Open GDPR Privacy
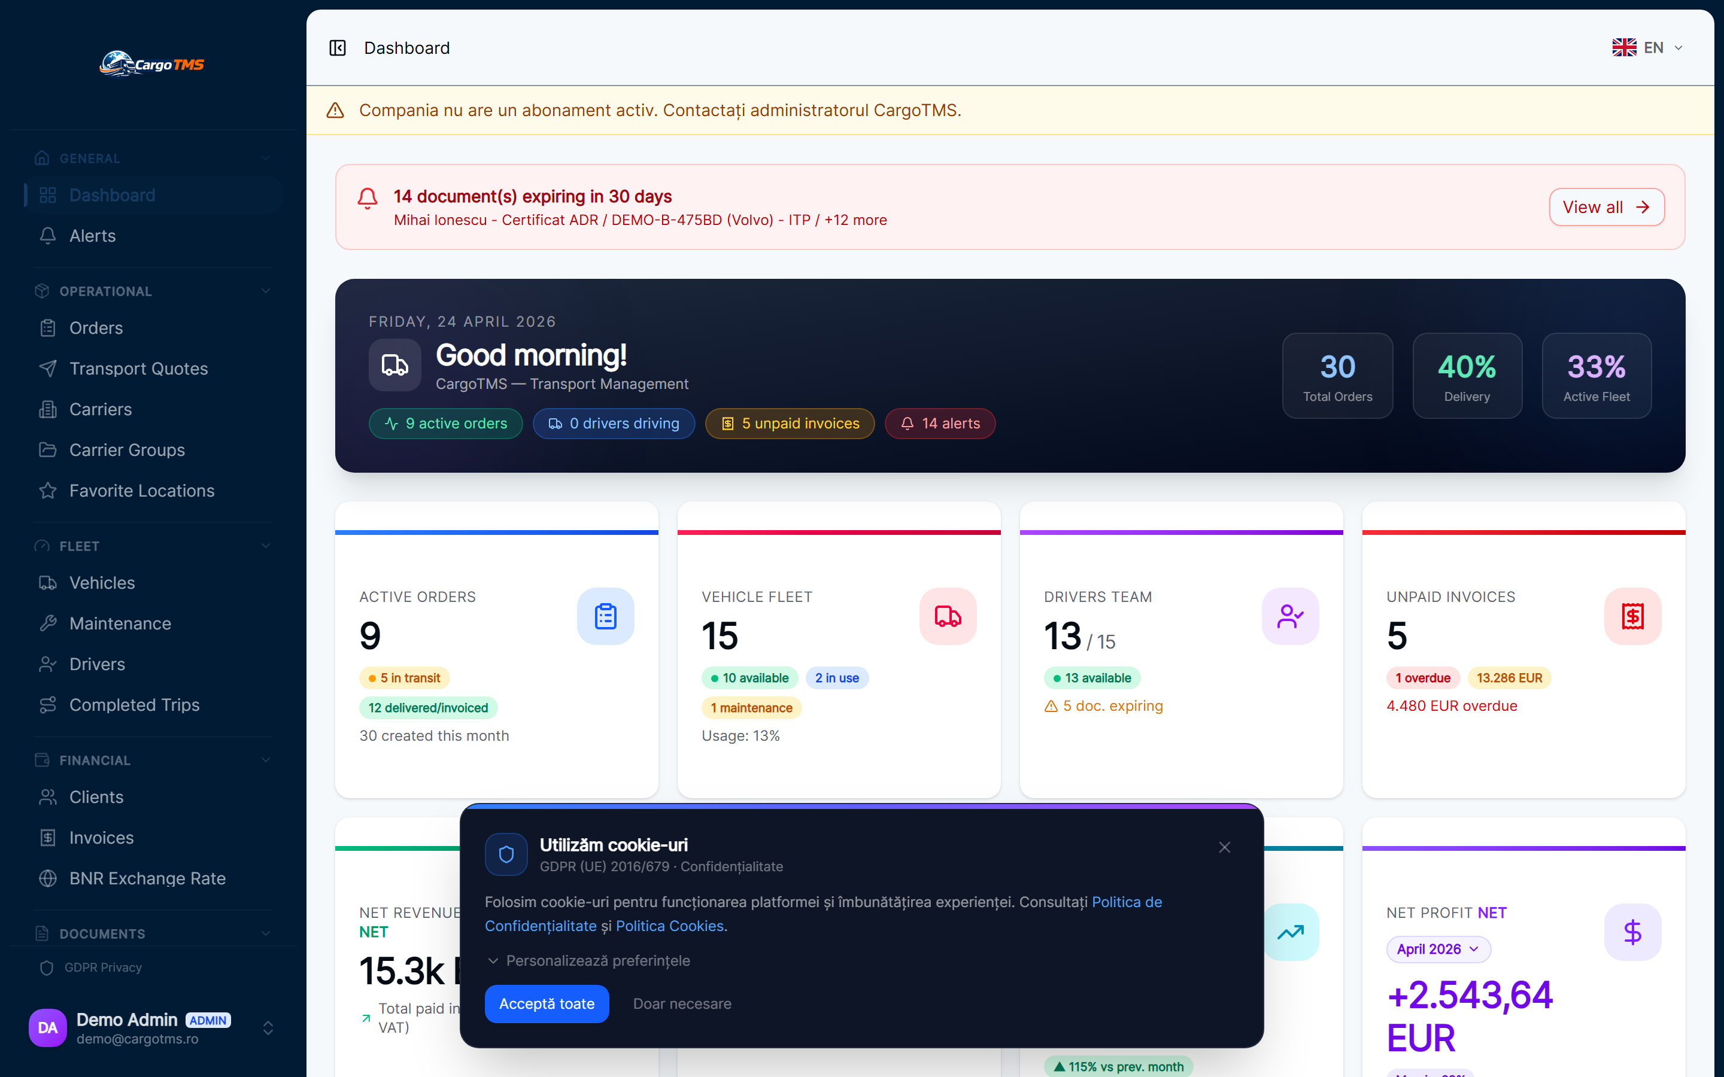 point(154,968)
